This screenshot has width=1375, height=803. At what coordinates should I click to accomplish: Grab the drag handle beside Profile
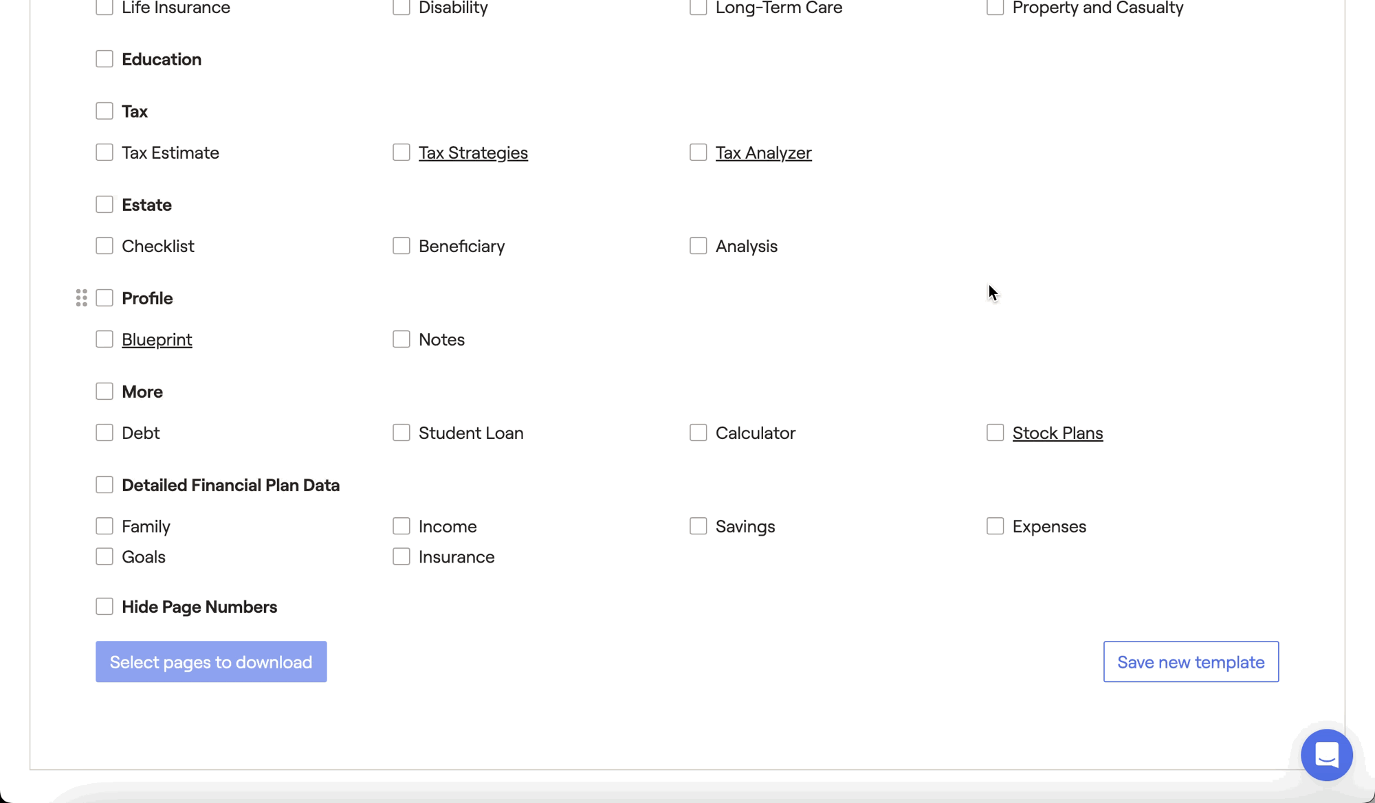81,297
